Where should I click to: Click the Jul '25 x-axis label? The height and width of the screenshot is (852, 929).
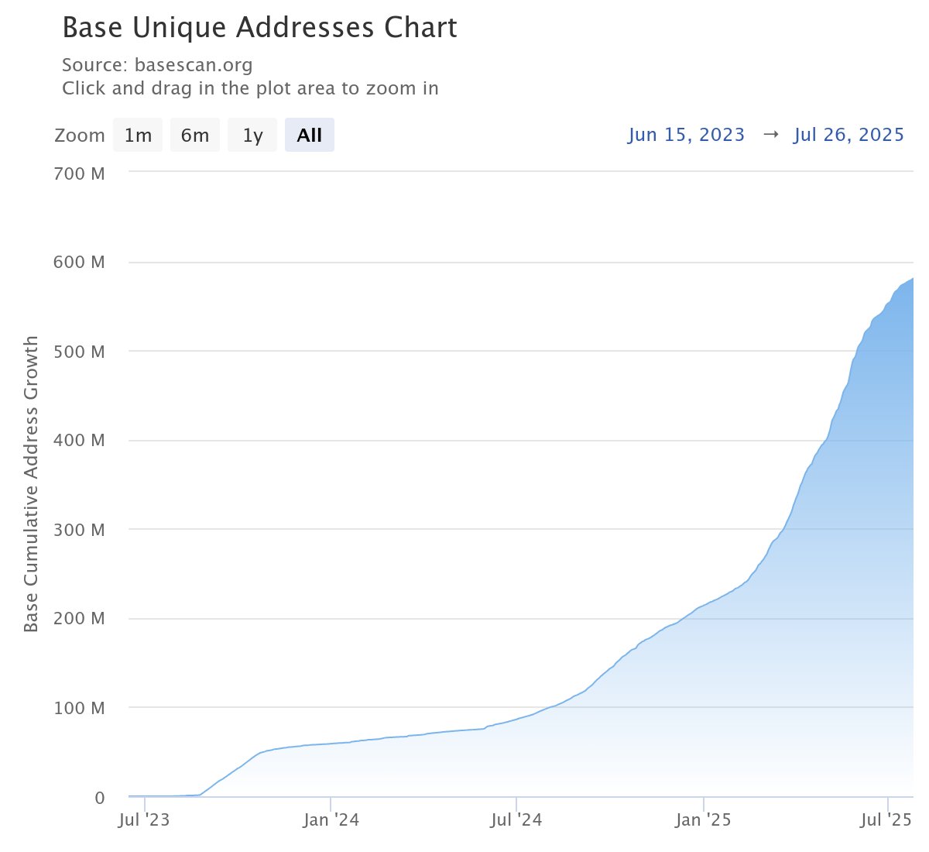887,820
